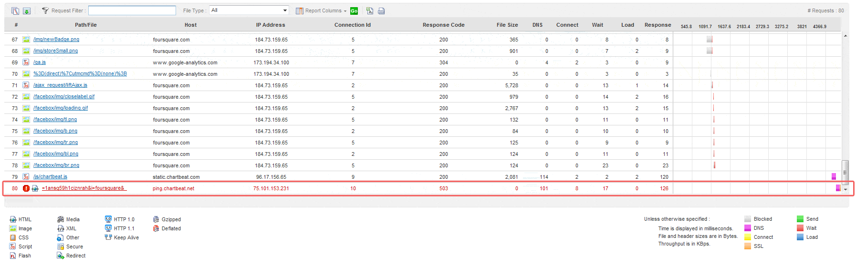Sort by Path/File column header
This screenshot has width=856, height=267.
86,25
